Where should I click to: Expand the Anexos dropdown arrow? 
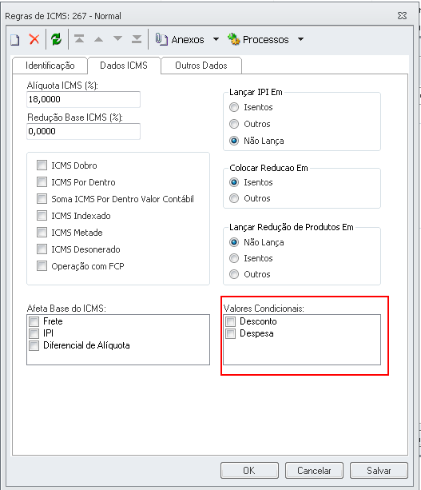[216, 39]
